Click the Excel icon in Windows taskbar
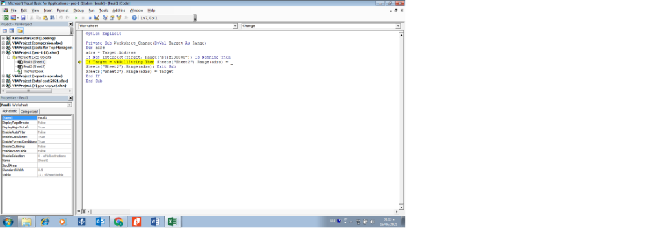 pyautogui.click(x=172, y=222)
